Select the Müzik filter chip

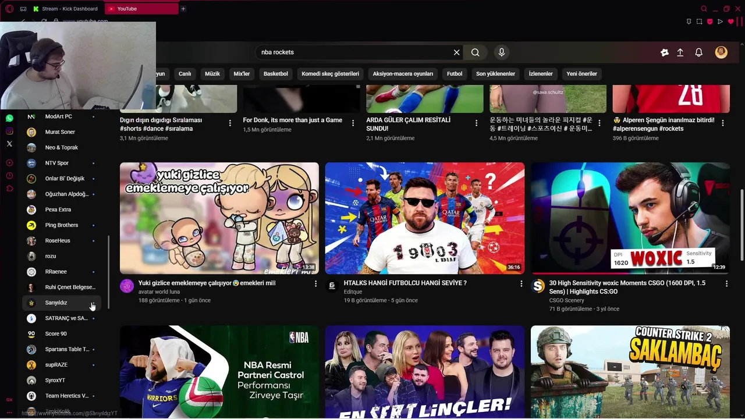pyautogui.click(x=212, y=74)
